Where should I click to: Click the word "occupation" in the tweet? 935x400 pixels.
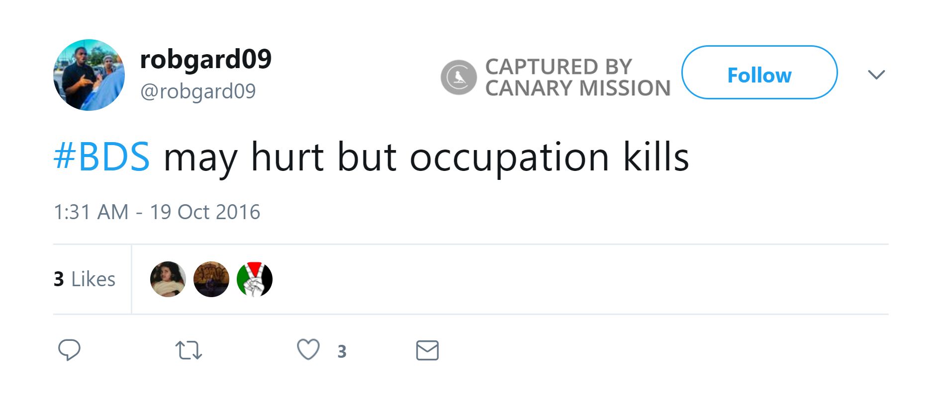tap(509, 158)
